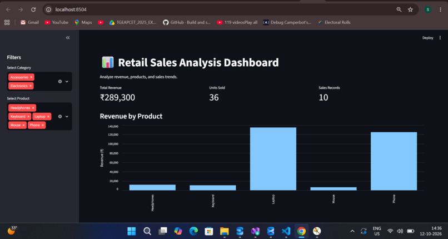This screenshot has height=239, width=448.
Task: Open the Gmail bookmark
Action: 29,22
